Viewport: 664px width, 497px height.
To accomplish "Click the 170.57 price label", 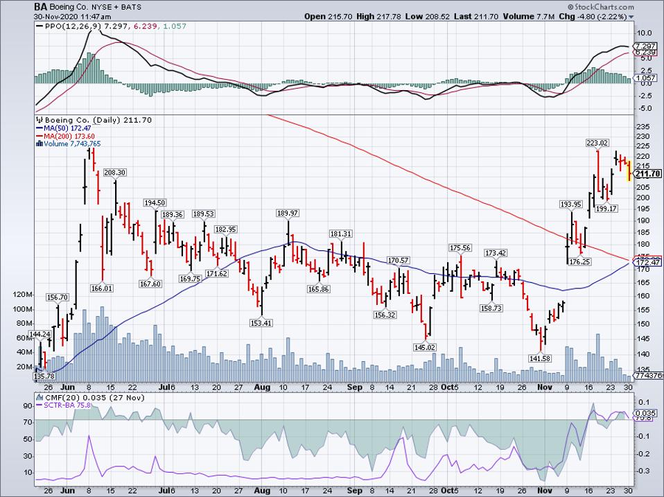I will [398, 260].
